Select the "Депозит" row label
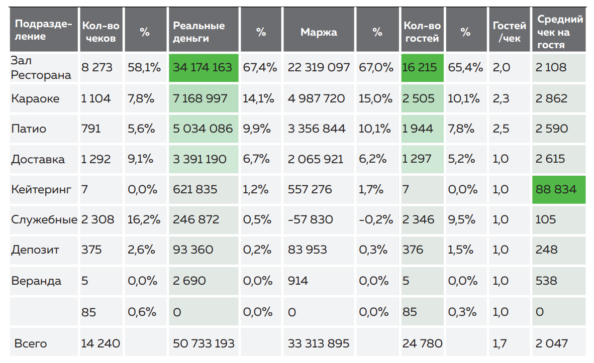This screenshot has width=594, height=363. coord(35,250)
